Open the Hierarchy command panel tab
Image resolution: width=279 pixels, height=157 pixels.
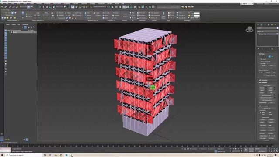click(265, 24)
